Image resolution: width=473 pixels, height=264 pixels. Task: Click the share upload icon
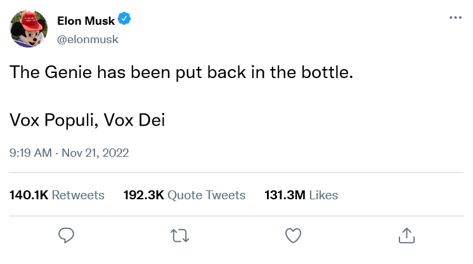pos(406,235)
